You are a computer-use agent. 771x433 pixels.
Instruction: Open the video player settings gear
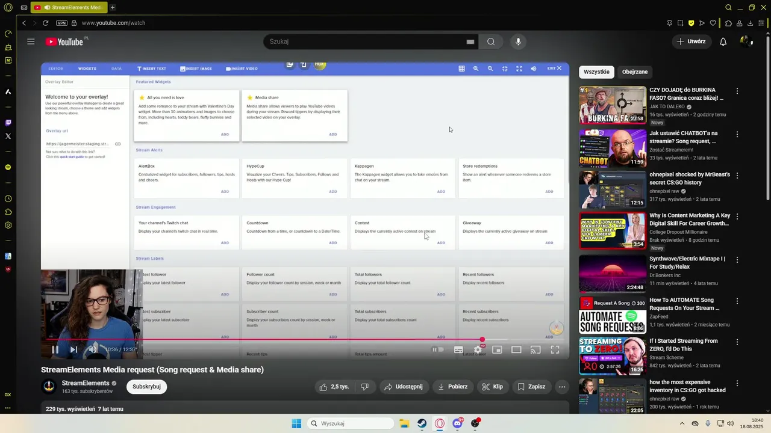click(478, 349)
